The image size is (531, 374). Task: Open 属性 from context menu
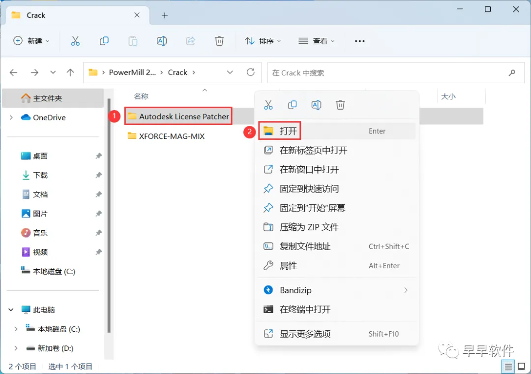[x=337, y=266]
